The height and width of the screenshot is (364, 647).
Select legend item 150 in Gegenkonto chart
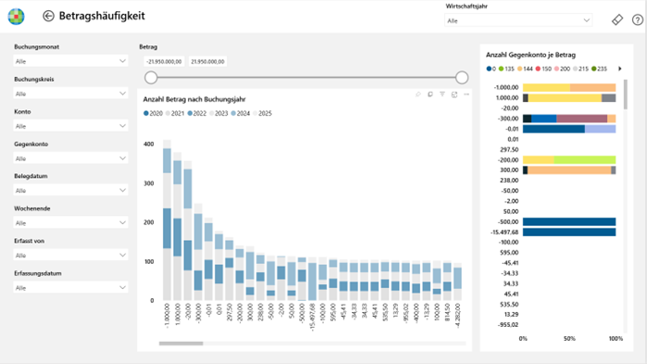(543, 69)
